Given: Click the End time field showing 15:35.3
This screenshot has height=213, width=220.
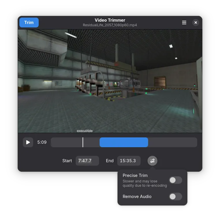Looking at the screenshot, I should pos(129,161).
